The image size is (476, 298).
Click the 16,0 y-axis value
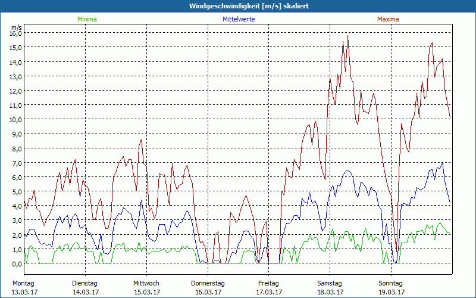coord(17,33)
